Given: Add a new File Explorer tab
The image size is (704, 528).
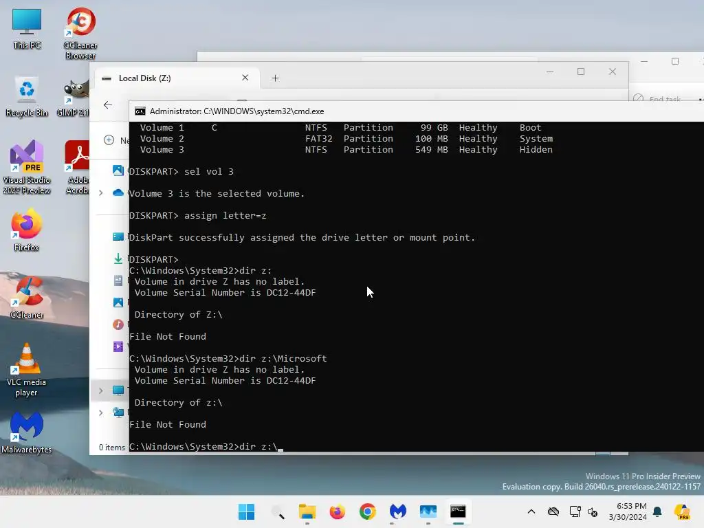Looking at the screenshot, I should [275, 78].
